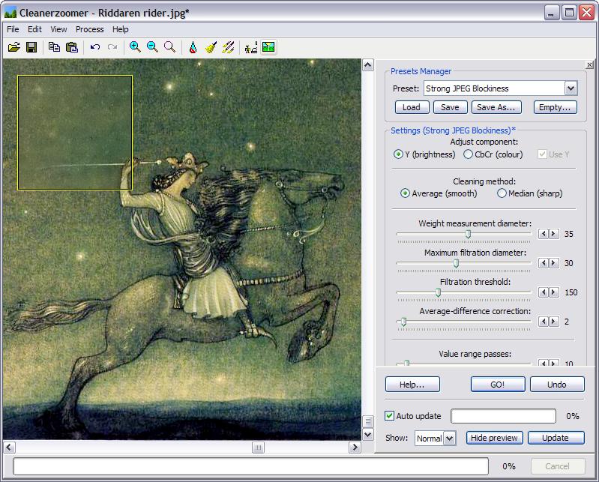Open the View menu
Image resolution: width=599 pixels, height=482 pixels.
click(58, 29)
